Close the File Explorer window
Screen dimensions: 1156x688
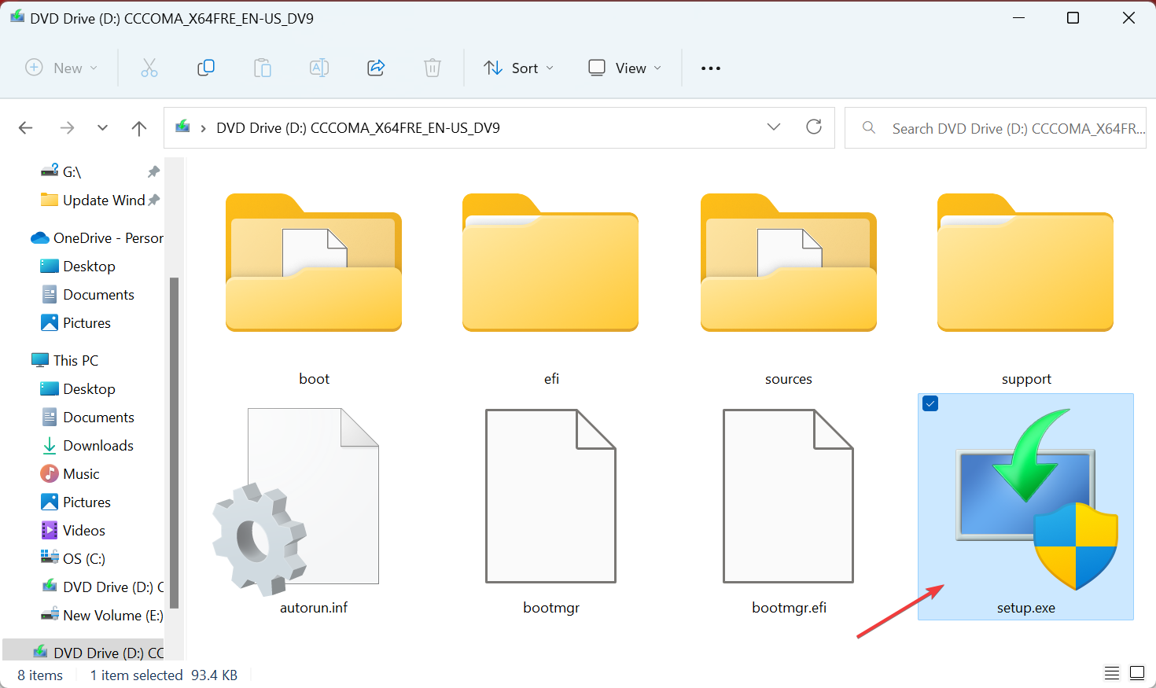1128,17
